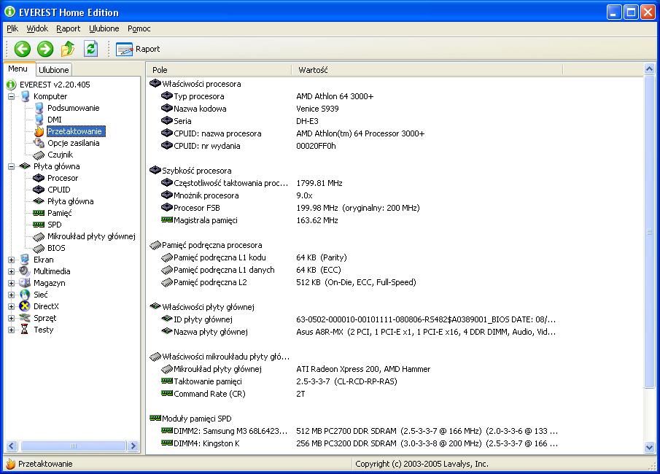Click the DirectX yellow X icon
This screenshot has height=474, width=660.
click(x=25, y=306)
